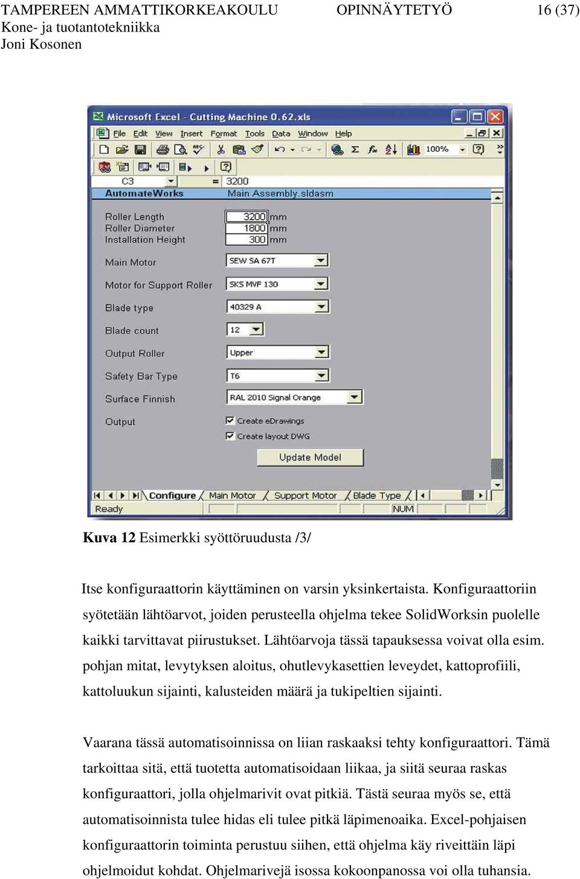Click the Roller Length value field
The image size is (580, 879).
(x=246, y=217)
